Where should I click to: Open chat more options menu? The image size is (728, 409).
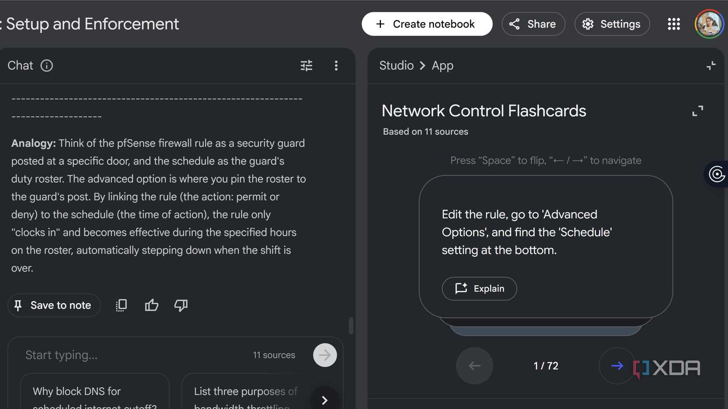[336, 66]
